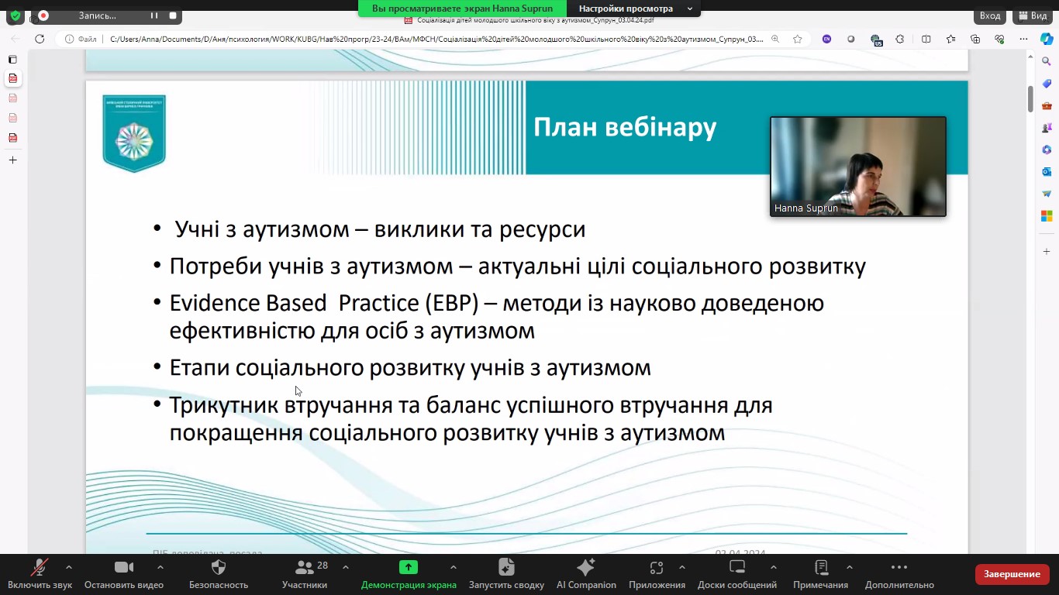Open the Дополнительно more options menu

(899, 568)
